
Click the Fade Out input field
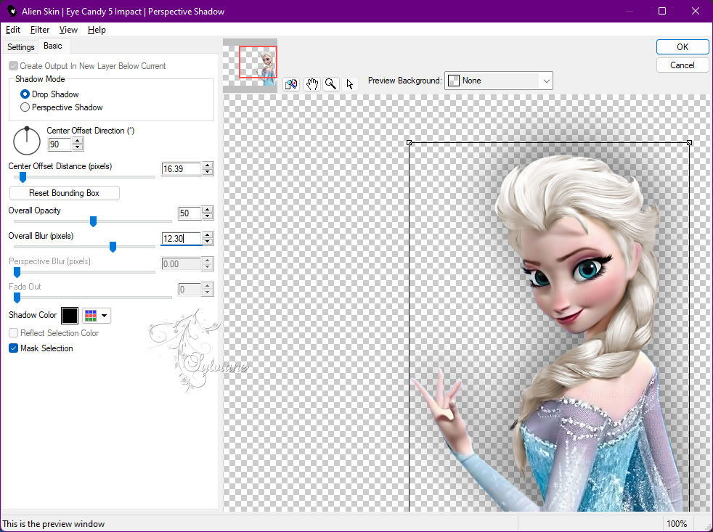pos(190,289)
